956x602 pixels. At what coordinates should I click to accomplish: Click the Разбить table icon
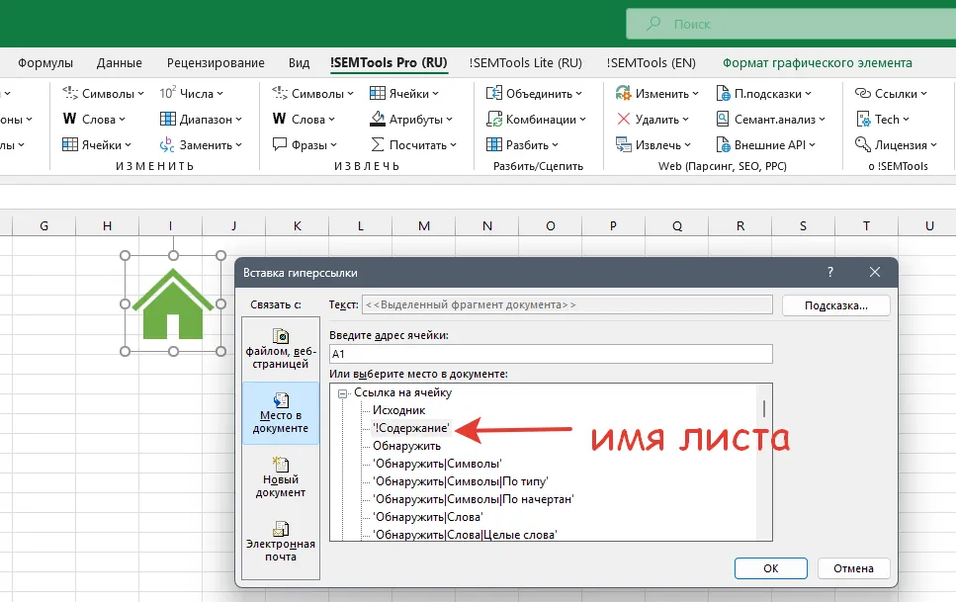(494, 144)
